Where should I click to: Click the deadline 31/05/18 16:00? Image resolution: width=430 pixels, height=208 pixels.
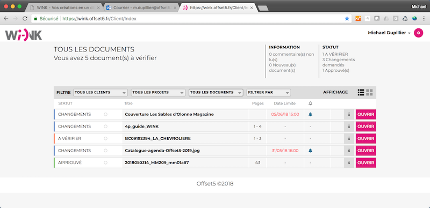click(285, 151)
